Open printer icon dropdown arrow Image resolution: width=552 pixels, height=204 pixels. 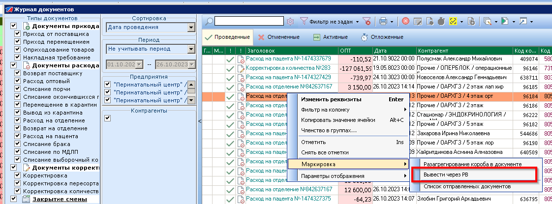point(392,22)
